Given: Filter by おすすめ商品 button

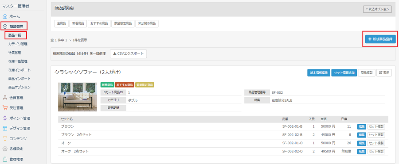Looking at the screenshot, I should click(99, 23).
